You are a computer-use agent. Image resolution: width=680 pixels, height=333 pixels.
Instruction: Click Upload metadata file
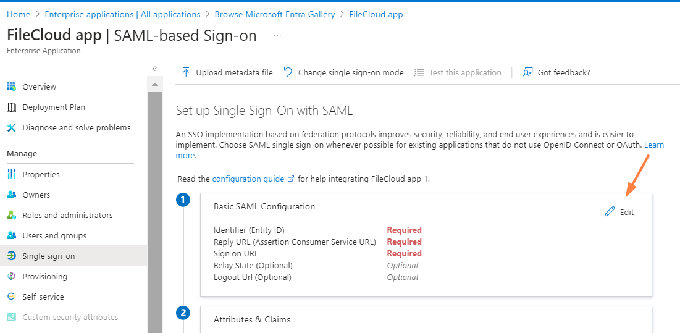tap(227, 72)
